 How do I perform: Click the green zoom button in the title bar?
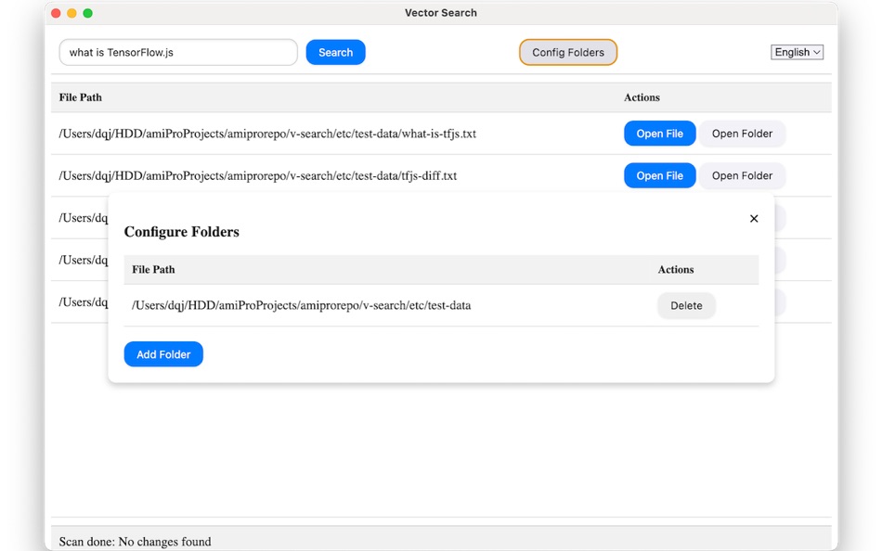pos(87,14)
